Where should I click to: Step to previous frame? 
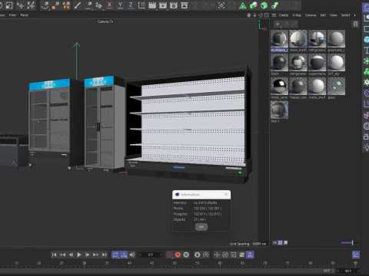[71, 255]
